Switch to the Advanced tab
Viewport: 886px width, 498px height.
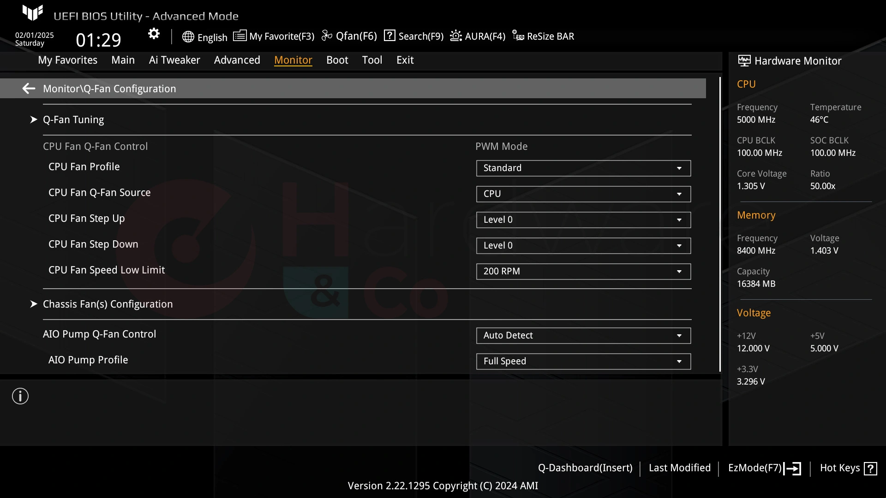pyautogui.click(x=237, y=60)
